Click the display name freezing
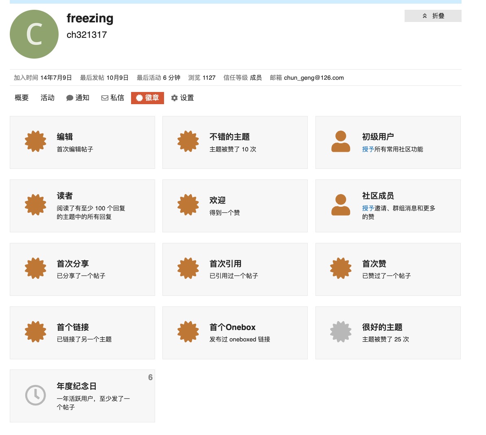 click(90, 18)
